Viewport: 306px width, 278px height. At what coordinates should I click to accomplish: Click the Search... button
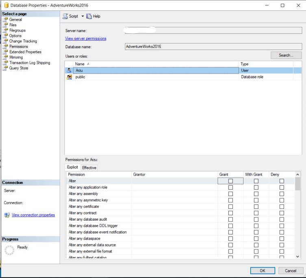(x=286, y=55)
